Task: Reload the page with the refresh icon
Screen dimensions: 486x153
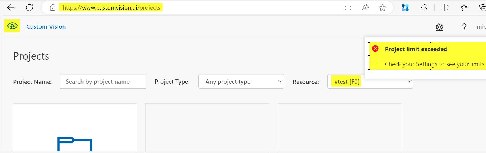Action: click(x=29, y=8)
